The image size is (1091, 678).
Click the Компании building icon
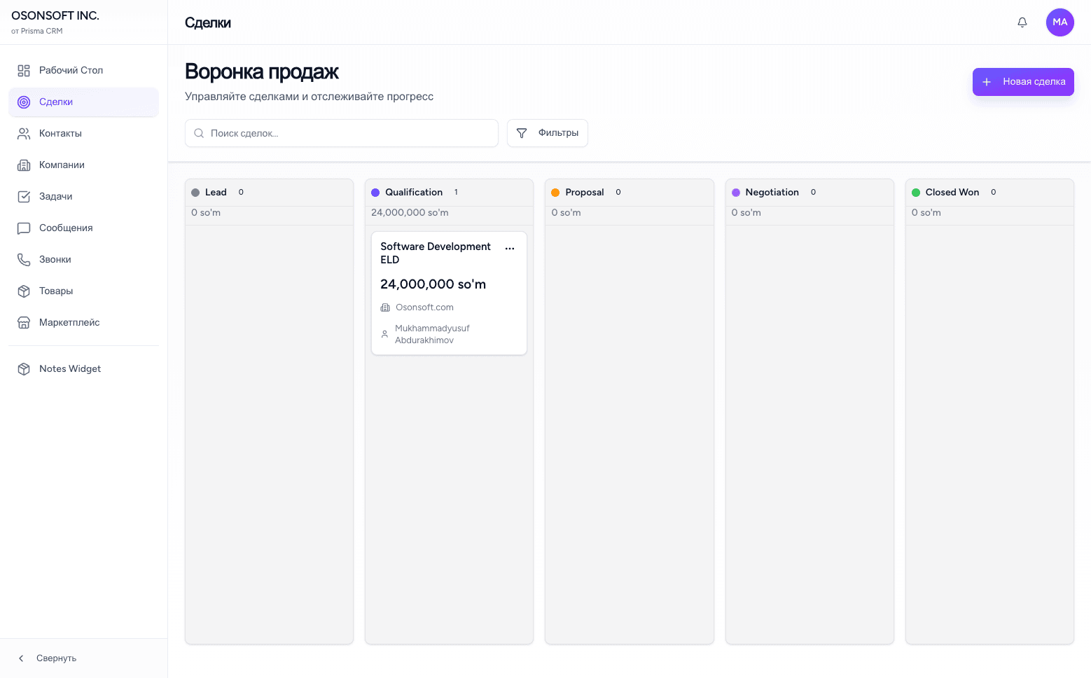click(x=24, y=165)
